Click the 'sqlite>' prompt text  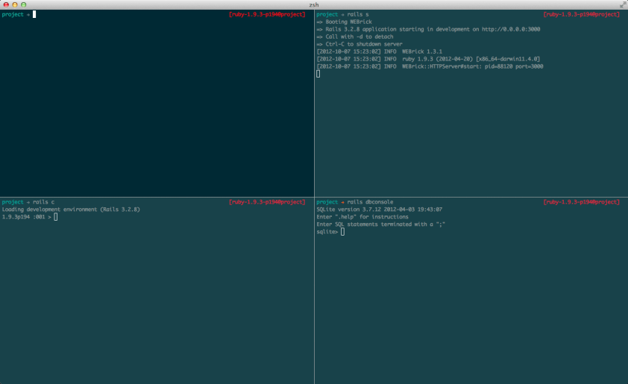[x=327, y=232]
